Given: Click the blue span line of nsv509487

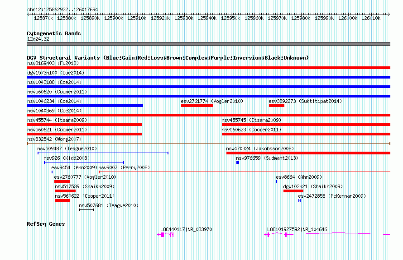Looking at the screenshot, I should (x=103, y=153).
